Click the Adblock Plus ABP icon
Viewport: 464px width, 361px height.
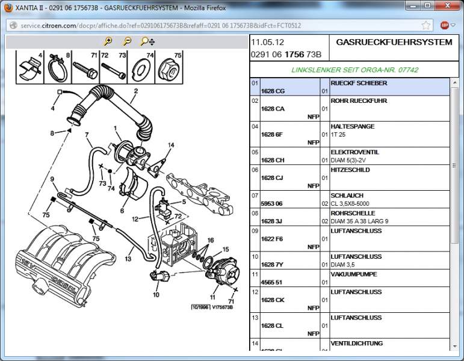[445, 25]
